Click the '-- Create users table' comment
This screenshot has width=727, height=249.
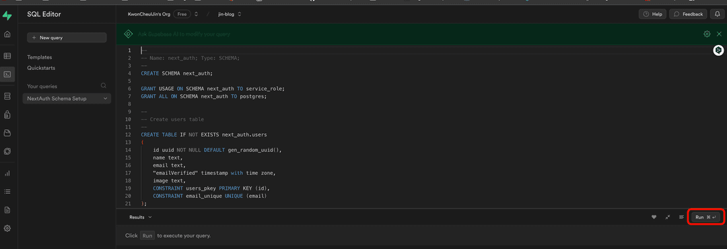[172, 119]
